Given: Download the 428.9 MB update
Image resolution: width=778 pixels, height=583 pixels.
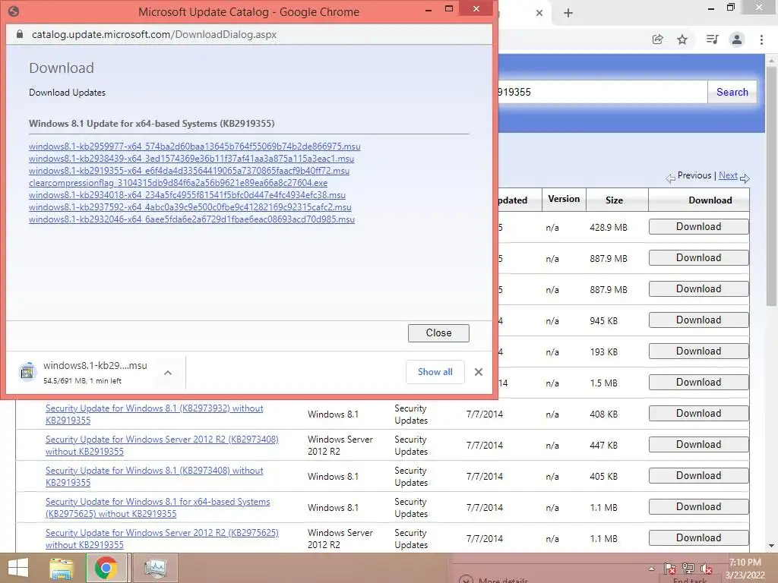Looking at the screenshot, I should tap(699, 226).
